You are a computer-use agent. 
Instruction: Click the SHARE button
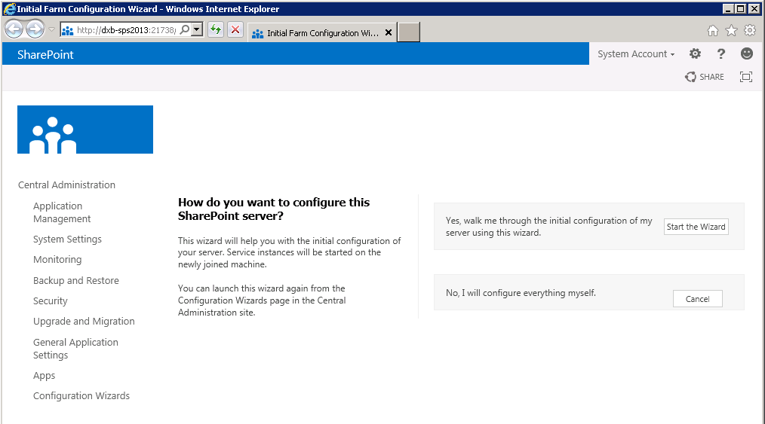pos(705,77)
